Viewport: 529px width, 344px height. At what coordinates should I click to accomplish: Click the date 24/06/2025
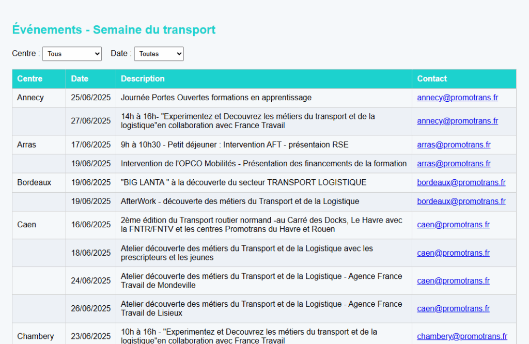[91, 280]
